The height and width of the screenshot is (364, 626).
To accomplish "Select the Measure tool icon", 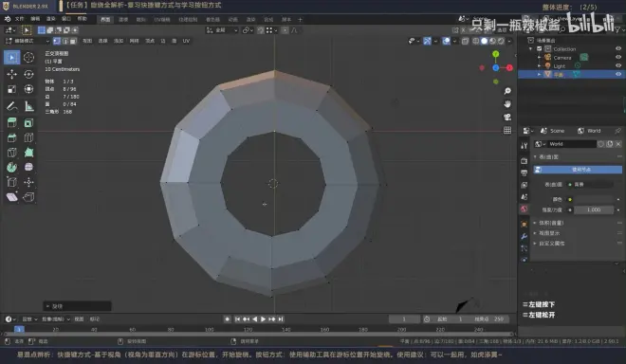I will pos(28,106).
